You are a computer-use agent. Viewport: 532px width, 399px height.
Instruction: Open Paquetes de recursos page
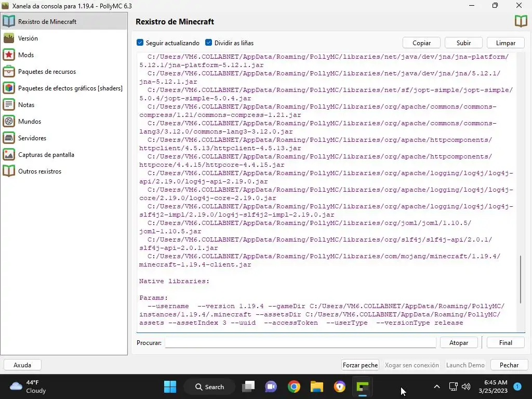click(64, 71)
